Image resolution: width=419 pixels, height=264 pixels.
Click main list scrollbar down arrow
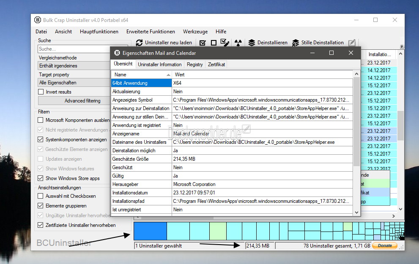(x=400, y=209)
